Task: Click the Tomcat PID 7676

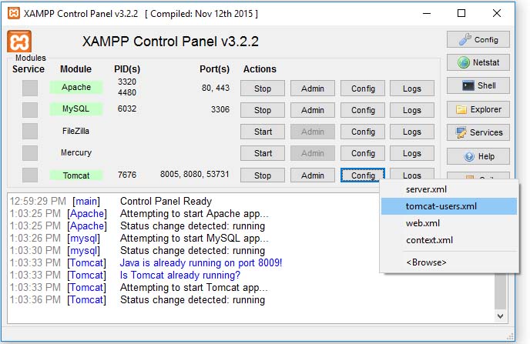Action: 127,175
